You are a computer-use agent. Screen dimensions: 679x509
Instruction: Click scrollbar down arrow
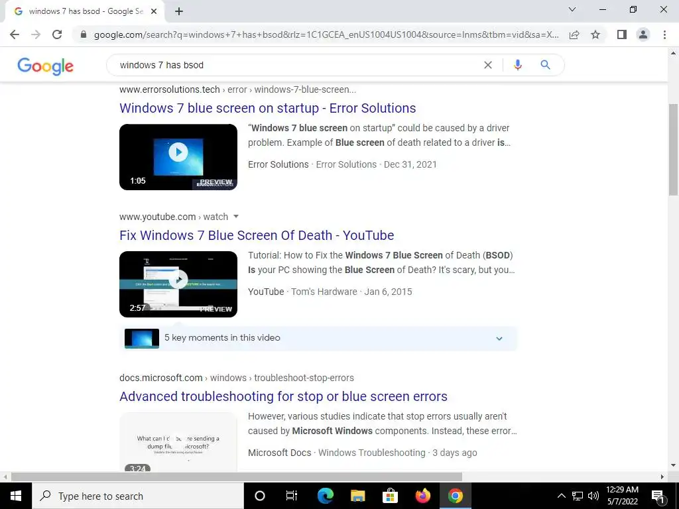pyautogui.click(x=674, y=465)
